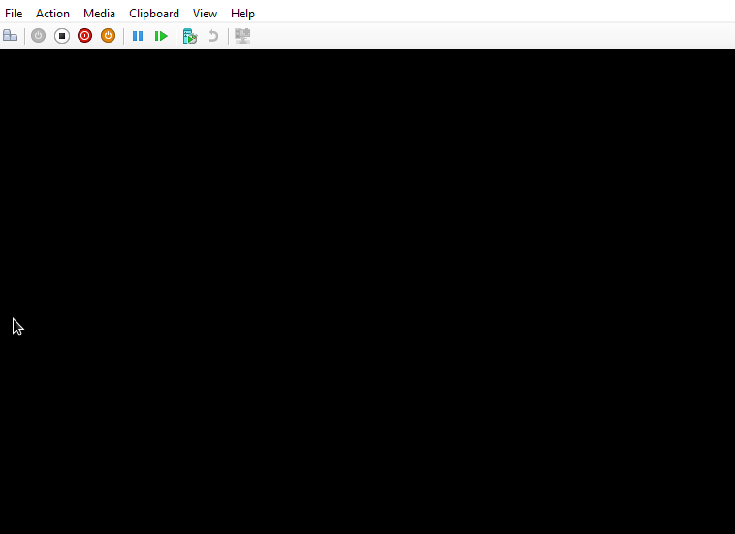735x534 pixels.
Task: Open the Action menu
Action: point(52,14)
